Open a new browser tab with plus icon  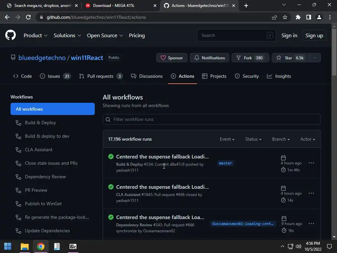click(x=246, y=6)
